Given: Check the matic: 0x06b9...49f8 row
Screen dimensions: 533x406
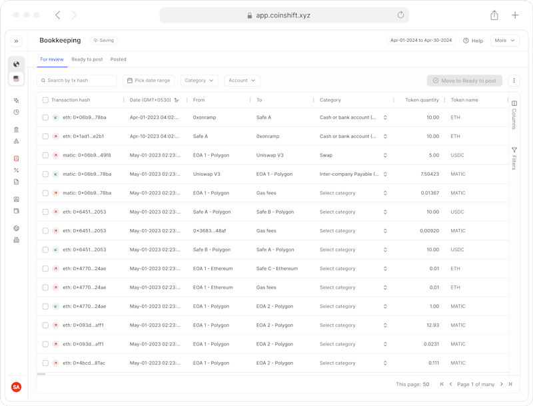Looking at the screenshot, I should pos(45,155).
